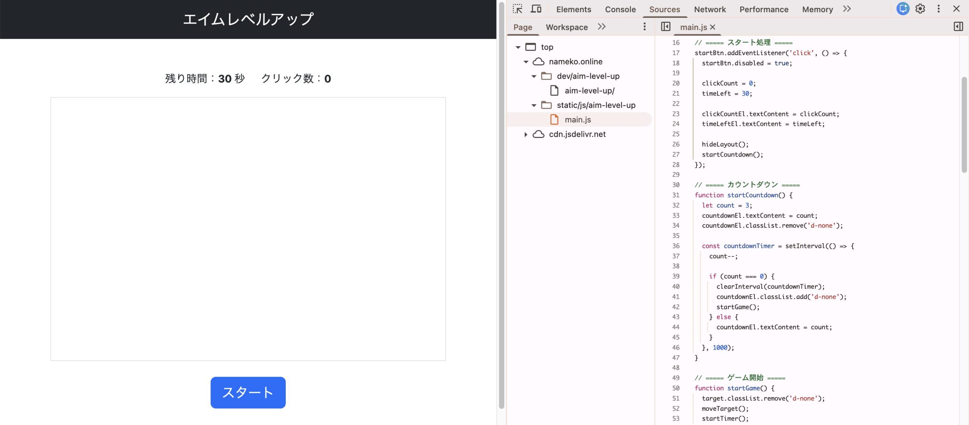Toggle the hide navigator sidebar icon
Viewport: 969px width, 425px height.
(x=665, y=27)
